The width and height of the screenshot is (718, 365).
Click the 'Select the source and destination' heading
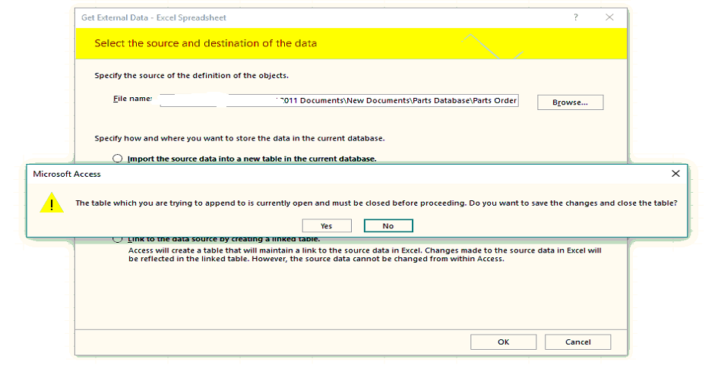tap(206, 43)
